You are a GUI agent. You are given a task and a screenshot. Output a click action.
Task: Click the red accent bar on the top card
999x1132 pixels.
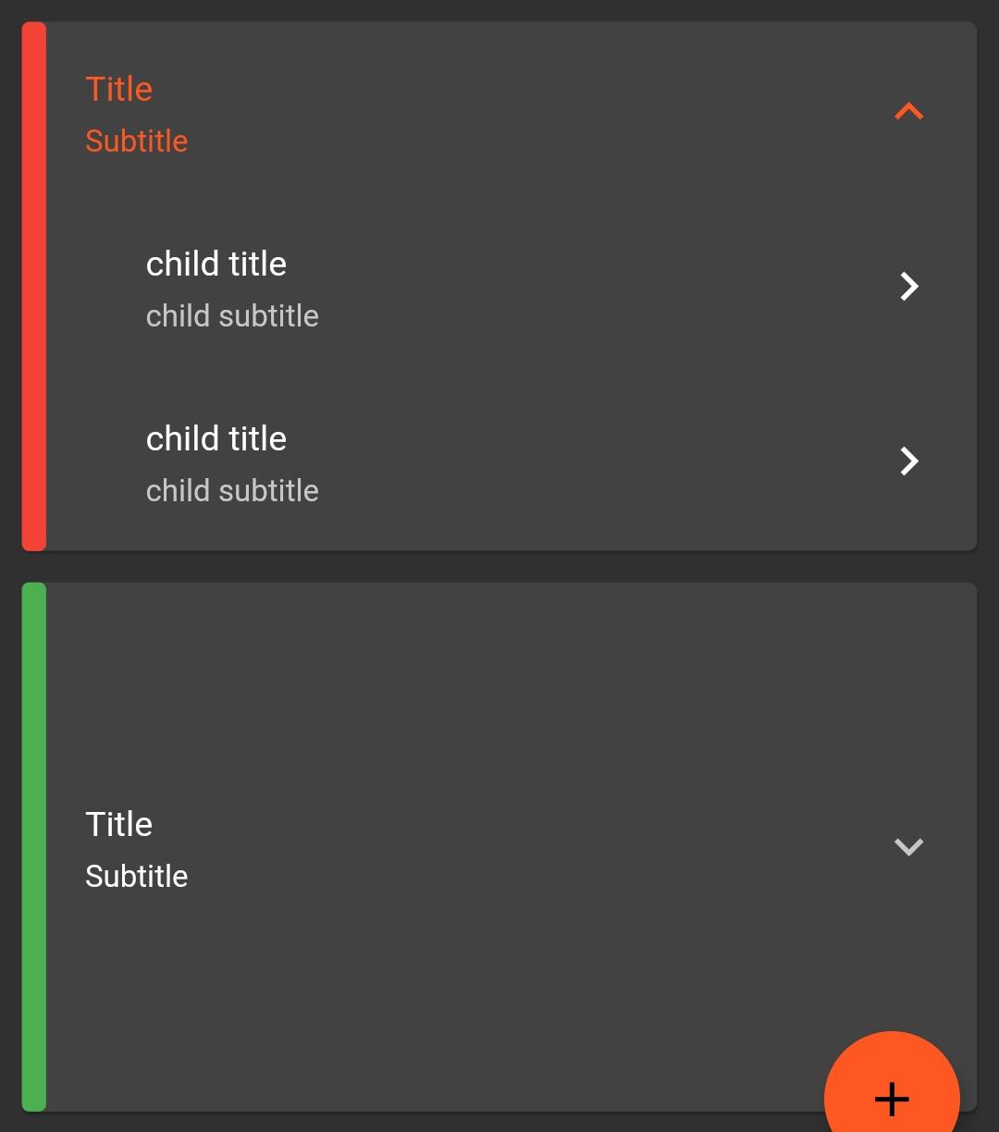34,287
